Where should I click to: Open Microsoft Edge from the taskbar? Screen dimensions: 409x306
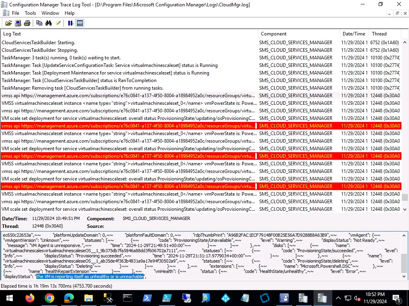69,298
